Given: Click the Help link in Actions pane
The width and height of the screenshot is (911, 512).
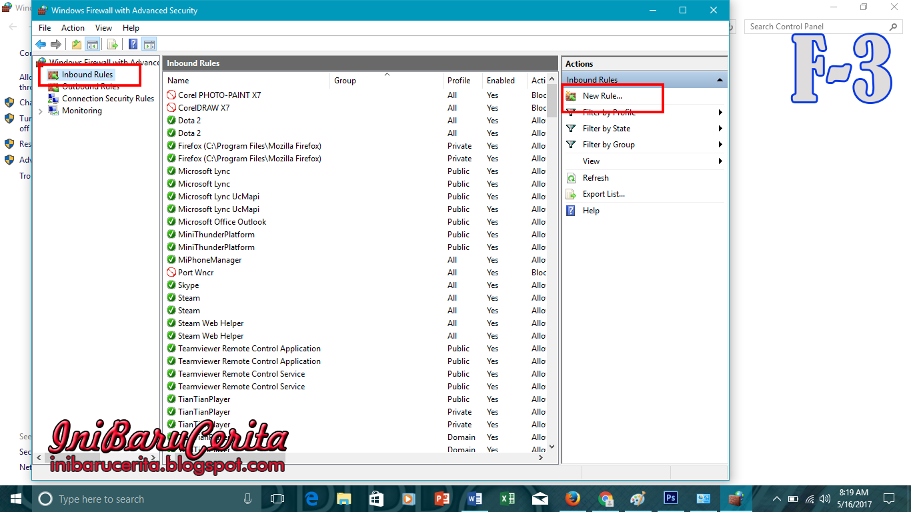Looking at the screenshot, I should pyautogui.click(x=591, y=211).
